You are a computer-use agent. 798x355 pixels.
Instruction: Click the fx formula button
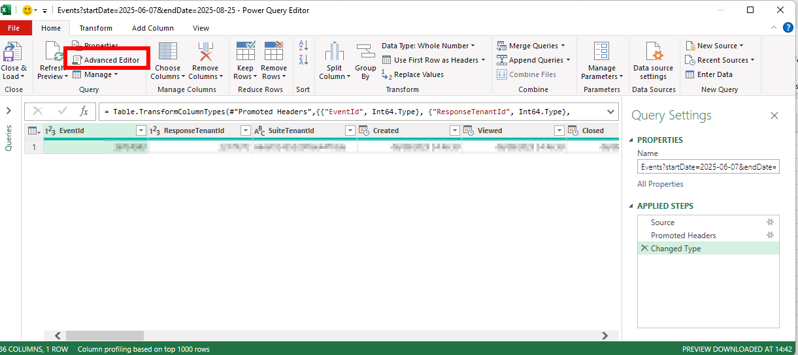coord(84,111)
